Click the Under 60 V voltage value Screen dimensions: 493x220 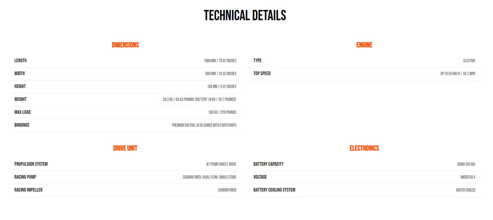coord(467,177)
